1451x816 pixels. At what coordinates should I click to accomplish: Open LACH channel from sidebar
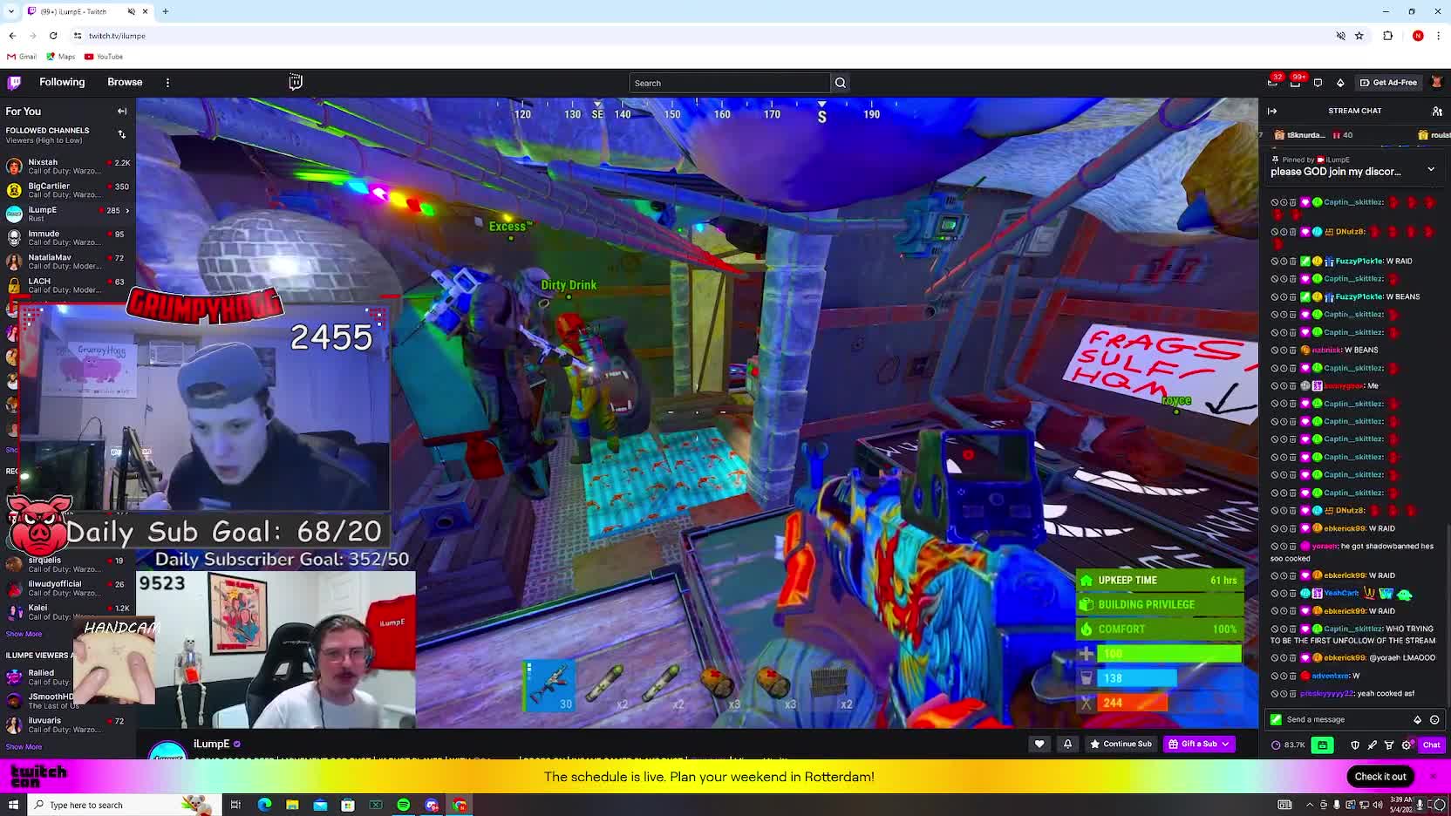67,285
